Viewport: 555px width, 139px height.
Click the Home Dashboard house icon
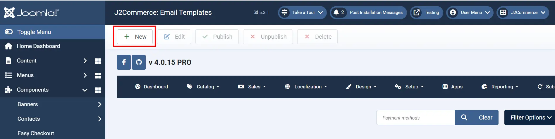tap(8, 46)
